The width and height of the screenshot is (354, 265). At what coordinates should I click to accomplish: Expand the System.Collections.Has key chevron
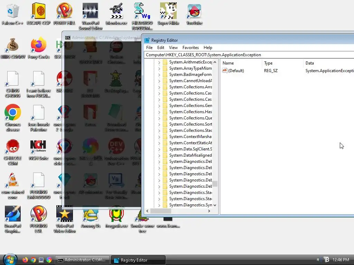159,112
